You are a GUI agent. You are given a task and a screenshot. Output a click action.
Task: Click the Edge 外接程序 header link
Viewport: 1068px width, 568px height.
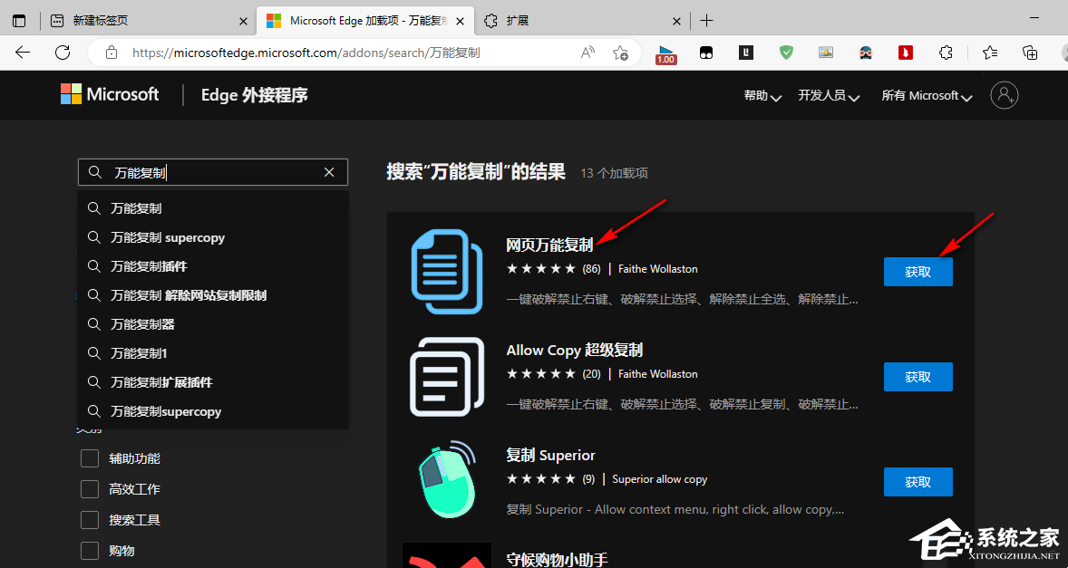254,95
